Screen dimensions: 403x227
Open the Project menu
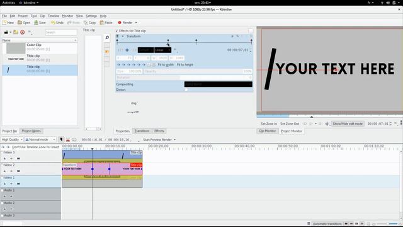point(23,16)
